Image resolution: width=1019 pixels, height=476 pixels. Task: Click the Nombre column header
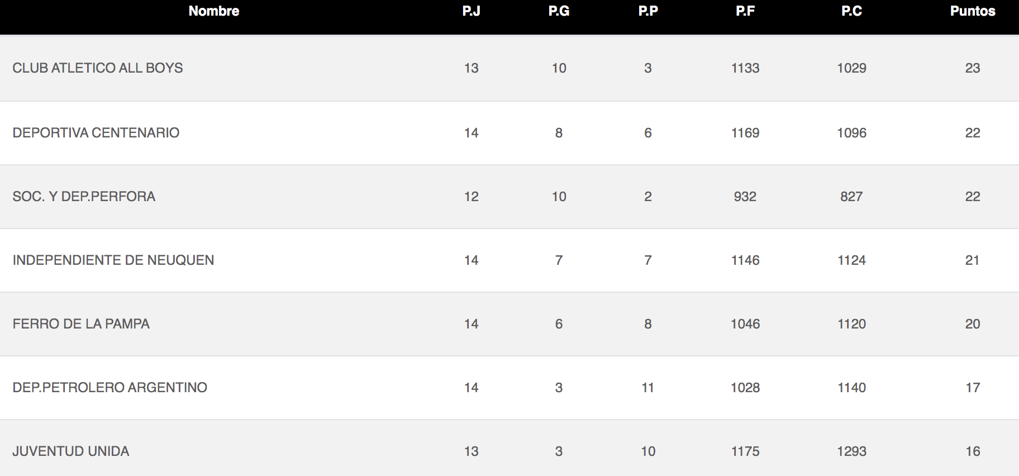pos(214,11)
